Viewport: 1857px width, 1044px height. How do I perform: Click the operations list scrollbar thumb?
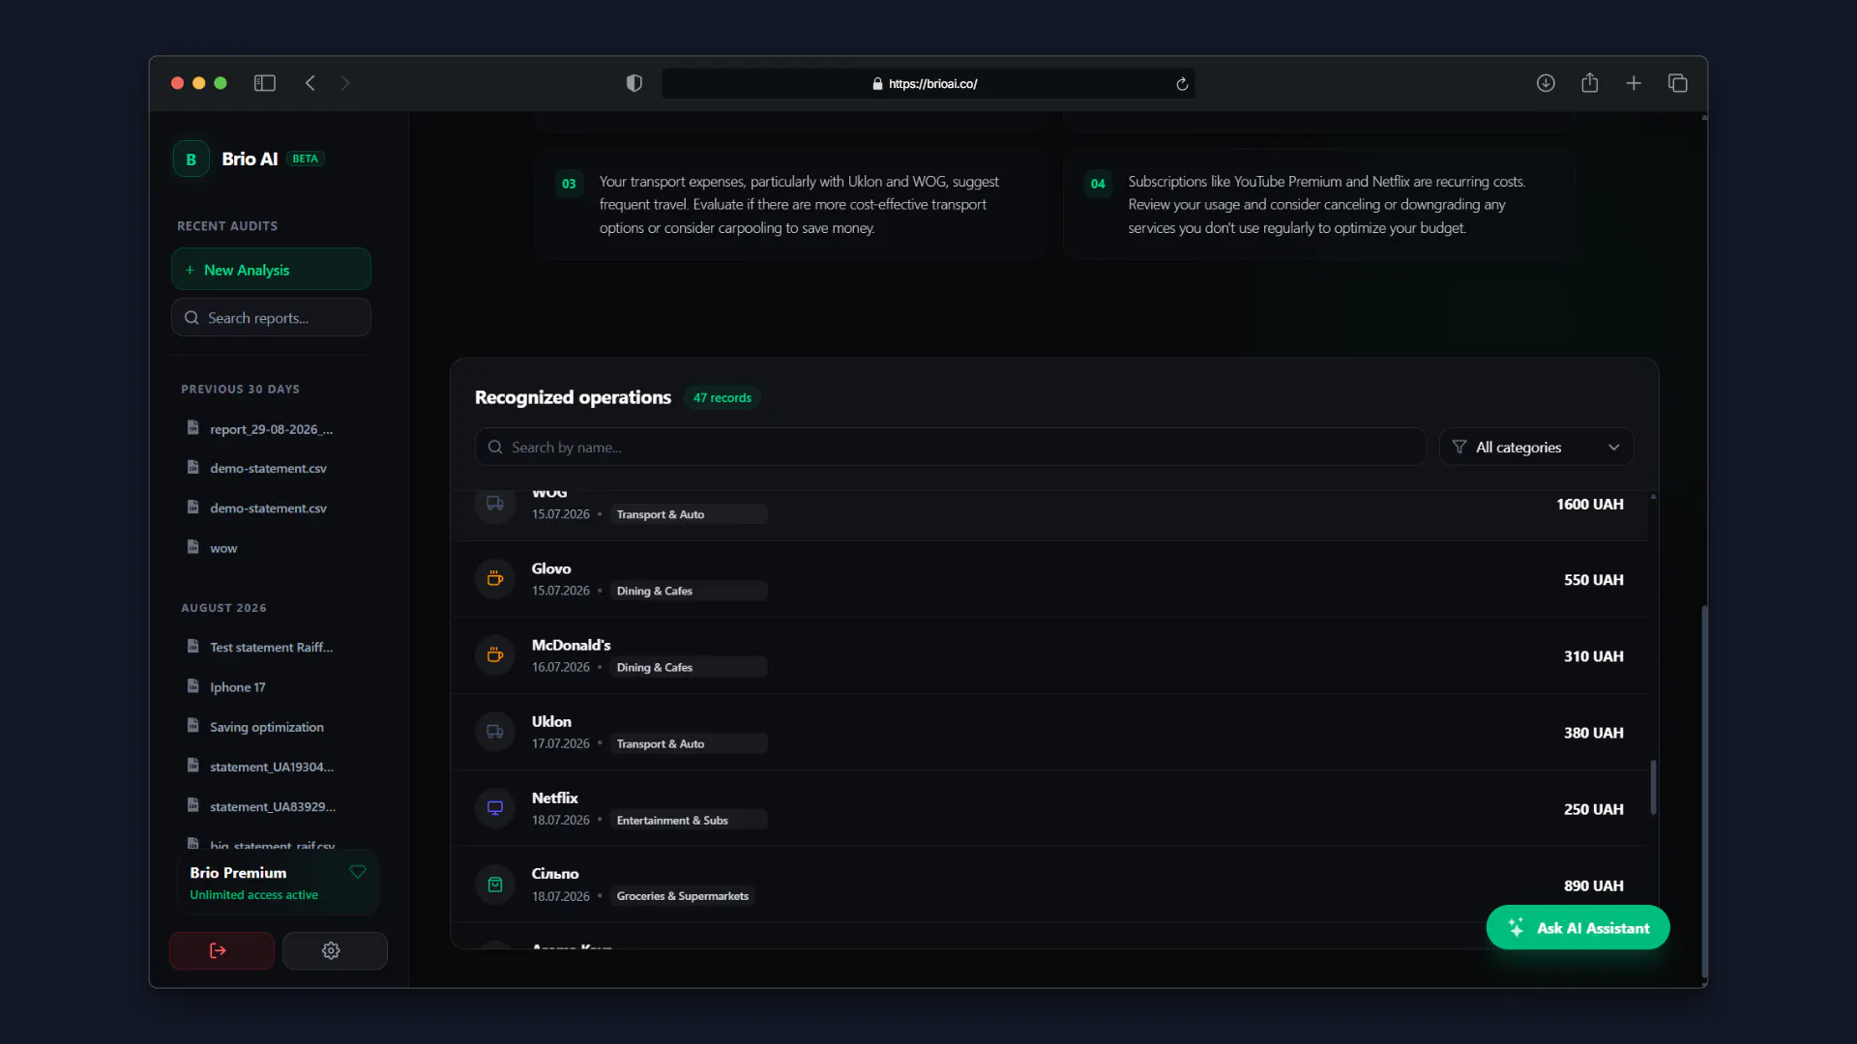tap(1653, 787)
